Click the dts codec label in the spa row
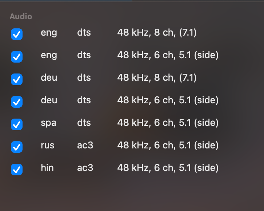The image size is (264, 211). pyautogui.click(x=84, y=123)
